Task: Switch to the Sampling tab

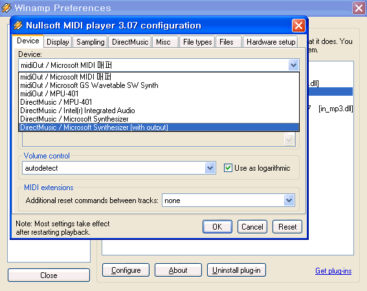Action: point(91,42)
